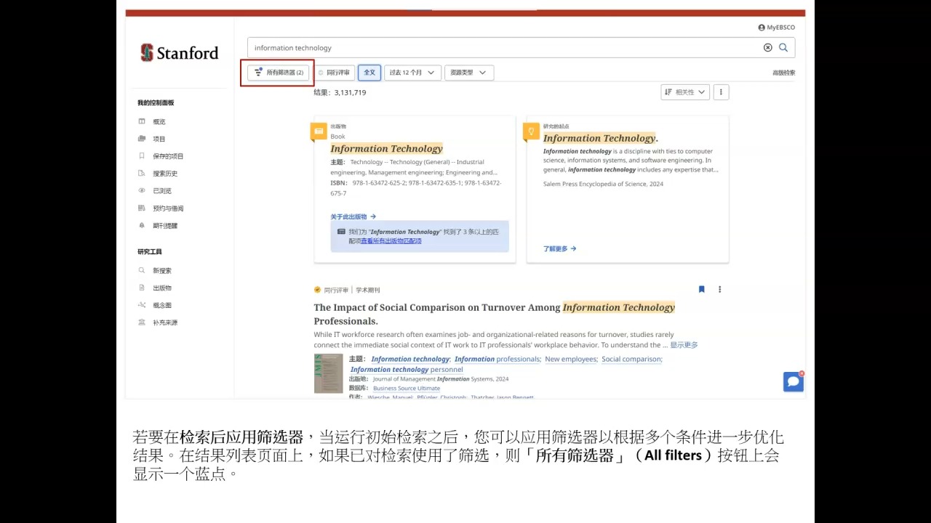The image size is (931, 523).
Task: Open Business Source Ultimate database link
Action: pyautogui.click(x=407, y=389)
